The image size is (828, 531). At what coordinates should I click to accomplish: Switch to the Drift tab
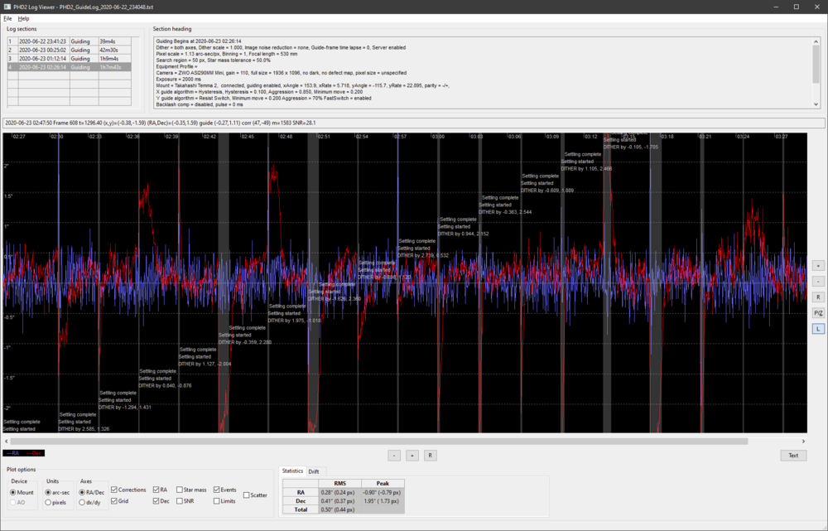[x=314, y=471]
